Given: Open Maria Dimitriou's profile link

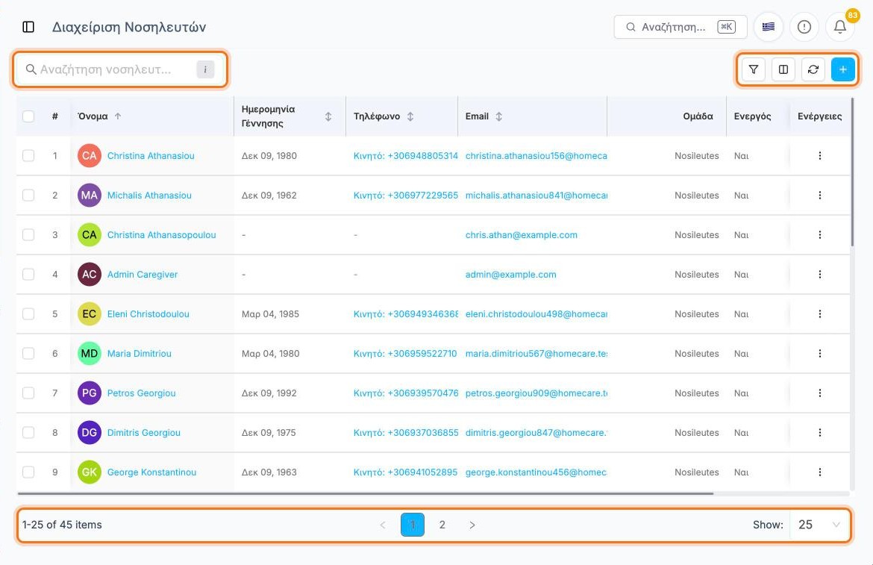Looking at the screenshot, I should click(x=140, y=354).
